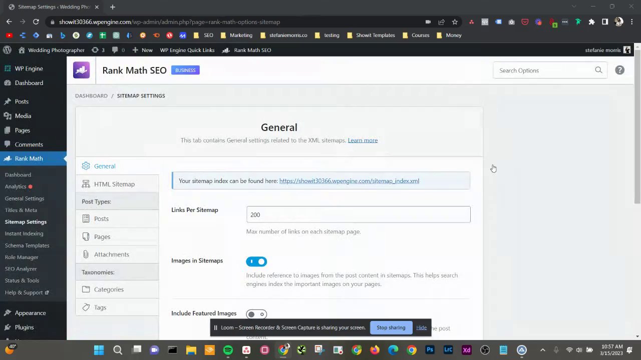The height and width of the screenshot is (360, 641).
Task: Click the share page icon in address bar
Action: coord(441,21)
